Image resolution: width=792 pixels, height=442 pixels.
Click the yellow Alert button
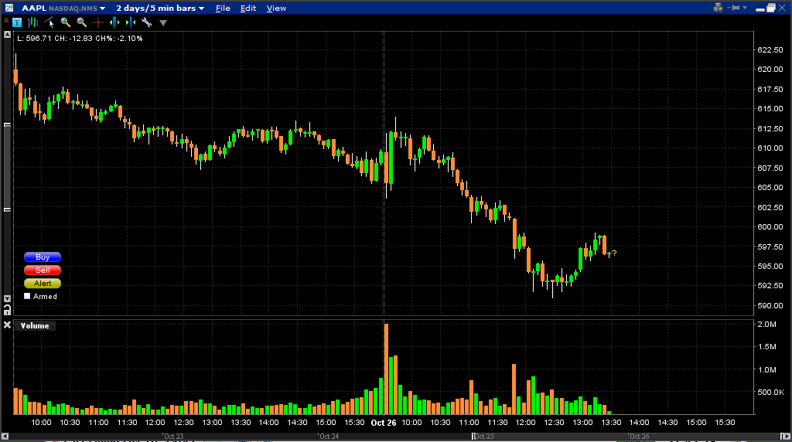coord(43,284)
